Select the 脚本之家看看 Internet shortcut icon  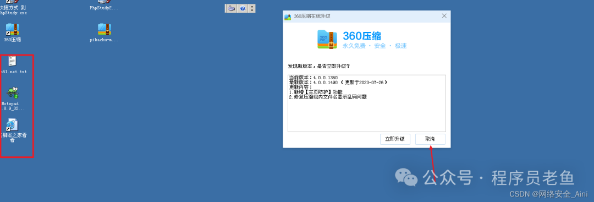click(13, 125)
